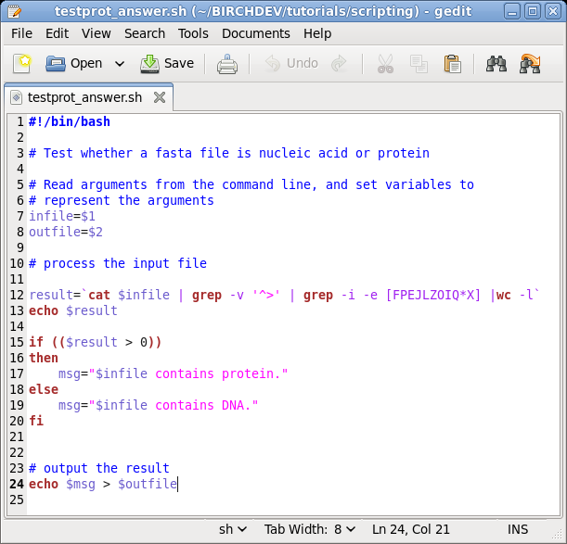Image resolution: width=567 pixels, height=544 pixels.
Task: Expand the recent files arrow beside Open
Action: [119, 64]
